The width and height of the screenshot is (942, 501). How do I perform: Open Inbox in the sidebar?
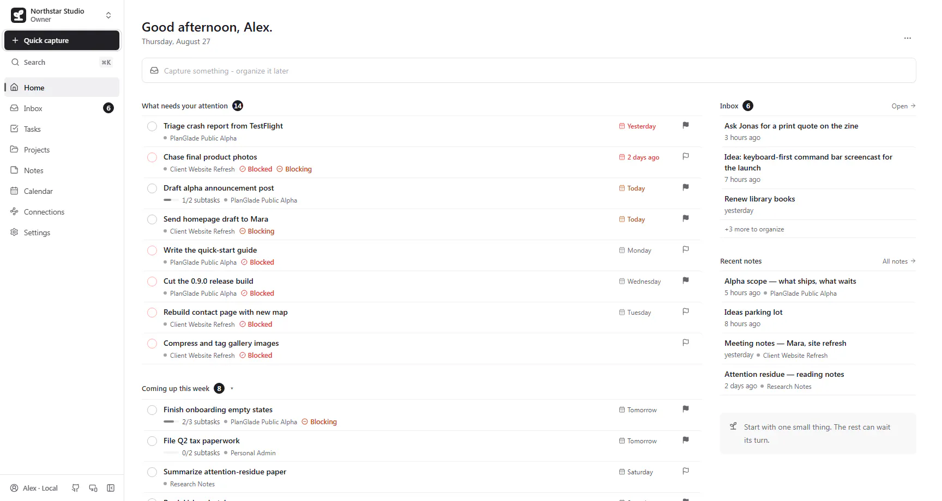(62, 108)
